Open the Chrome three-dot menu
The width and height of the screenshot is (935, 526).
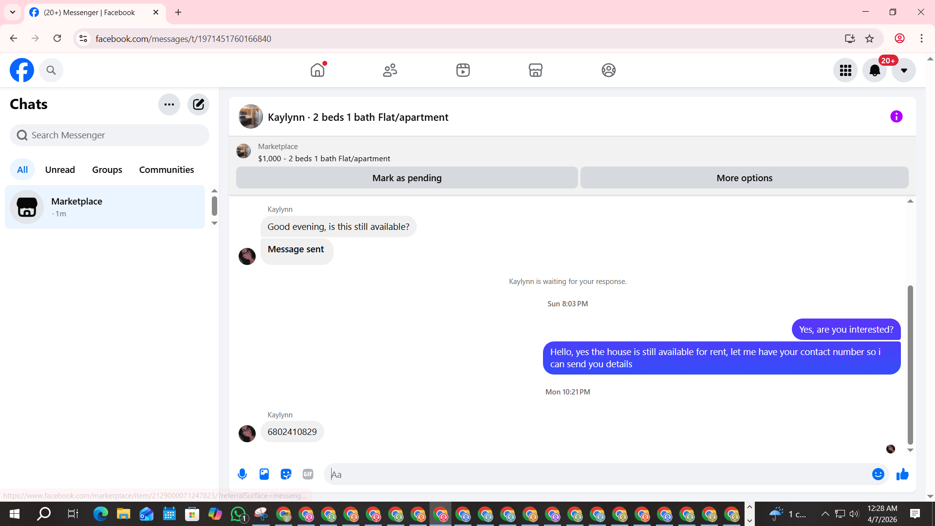[x=921, y=38]
